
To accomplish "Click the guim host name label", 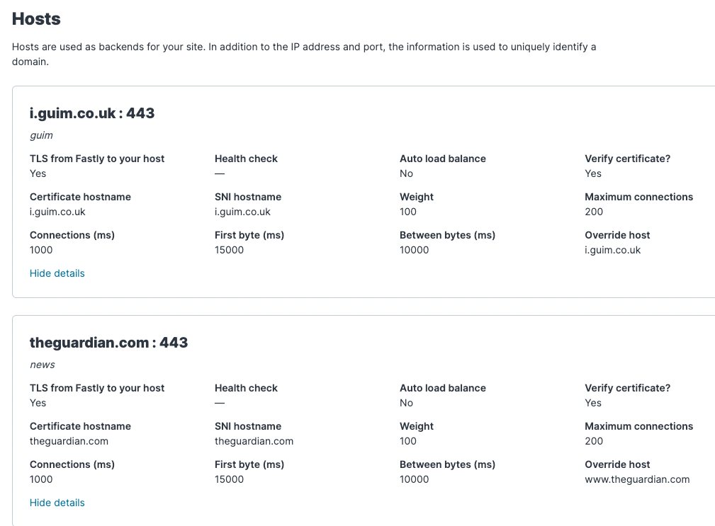I will coord(41,135).
